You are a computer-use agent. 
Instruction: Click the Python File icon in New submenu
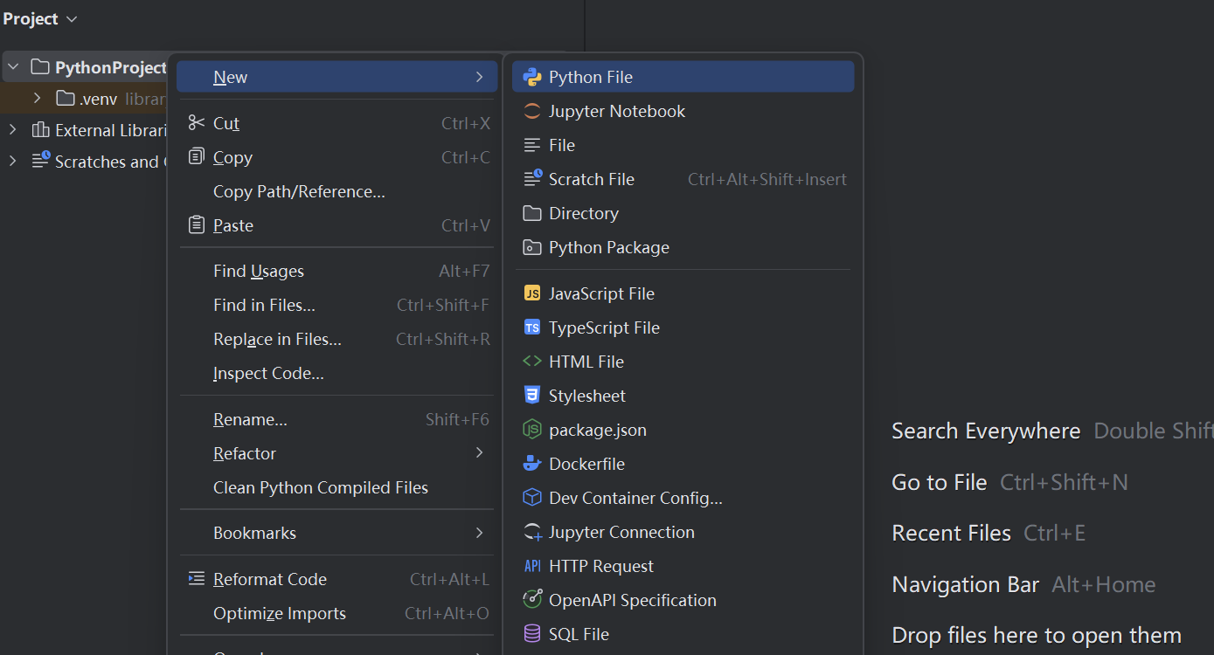click(531, 77)
